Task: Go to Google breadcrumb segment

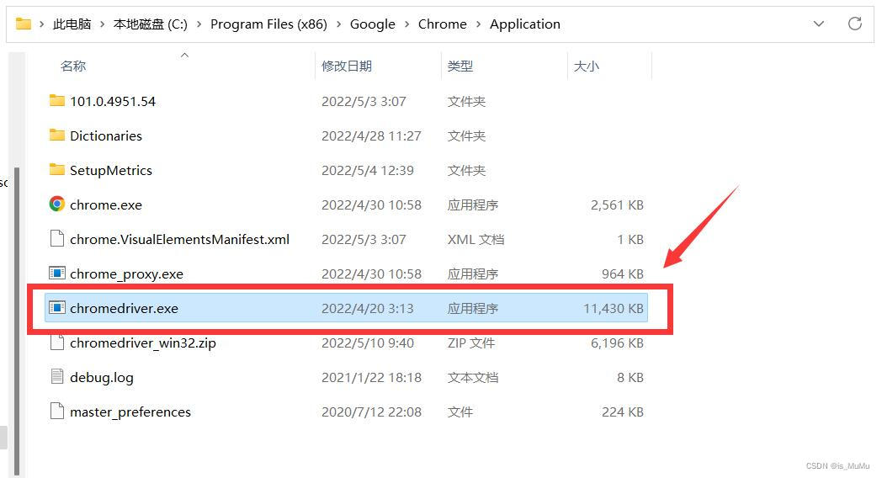Action: click(372, 24)
